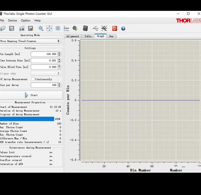Click the USB transfer rate label
Screen dimensions: 201x195
point(24,142)
